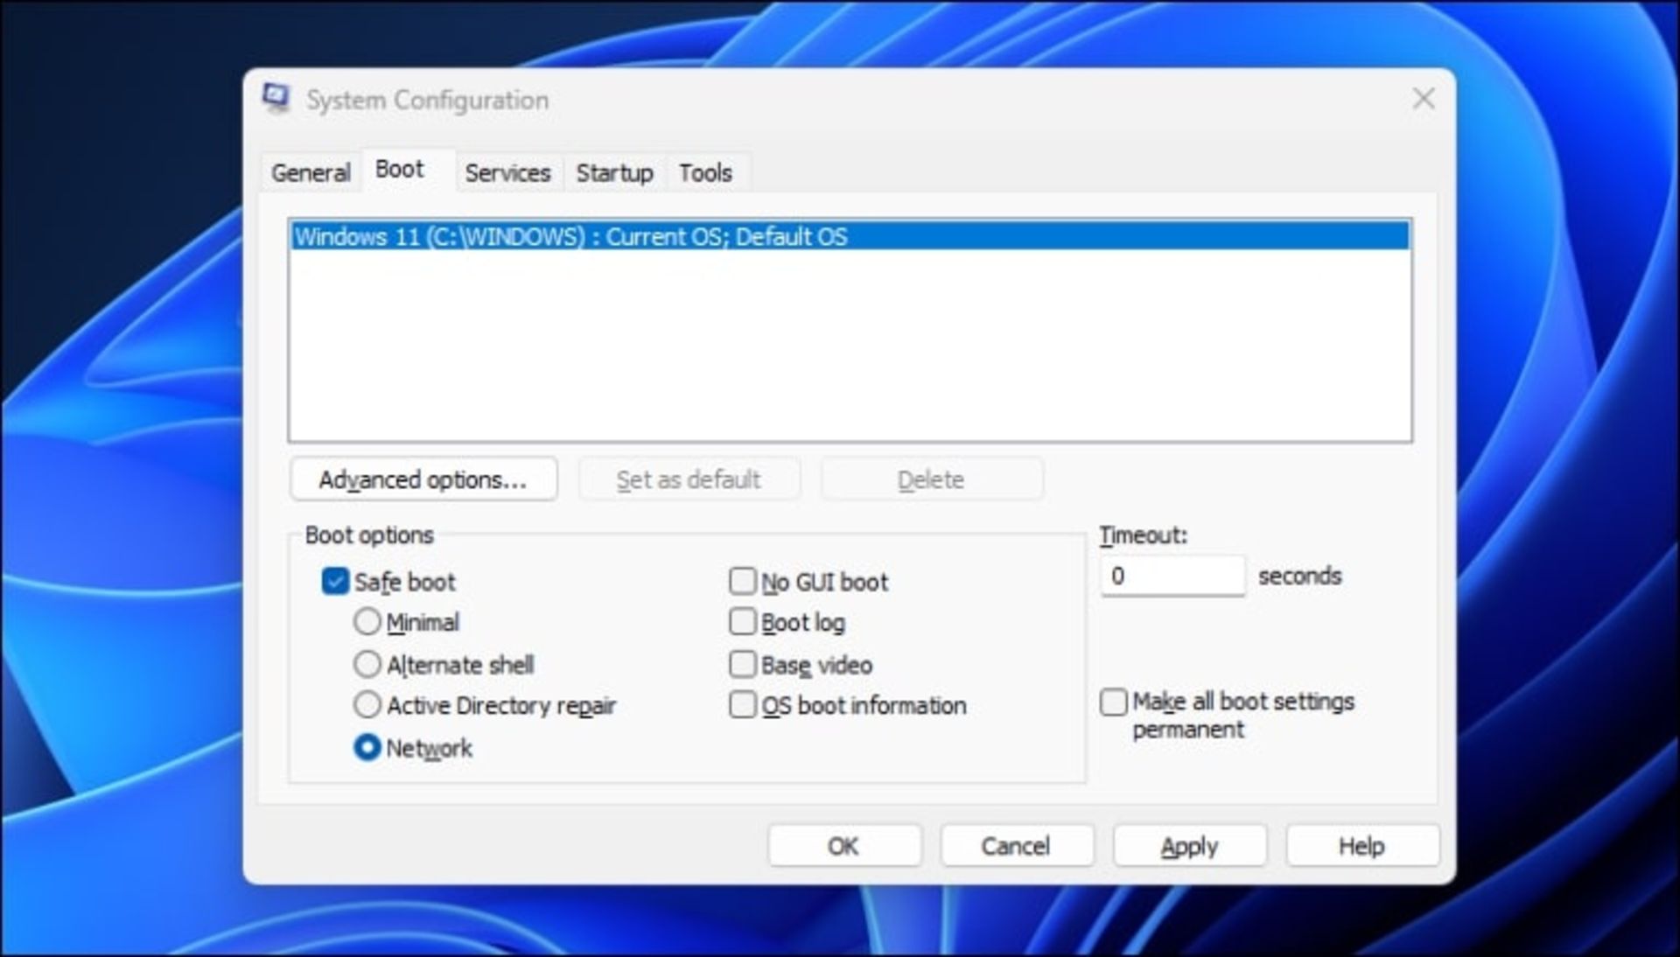Enable the Boot log checkbox
1680x957 pixels.
(743, 623)
